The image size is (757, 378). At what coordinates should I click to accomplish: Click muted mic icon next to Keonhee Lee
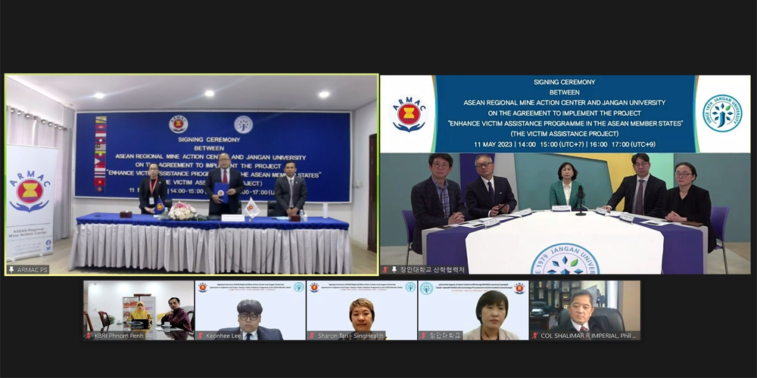click(200, 335)
